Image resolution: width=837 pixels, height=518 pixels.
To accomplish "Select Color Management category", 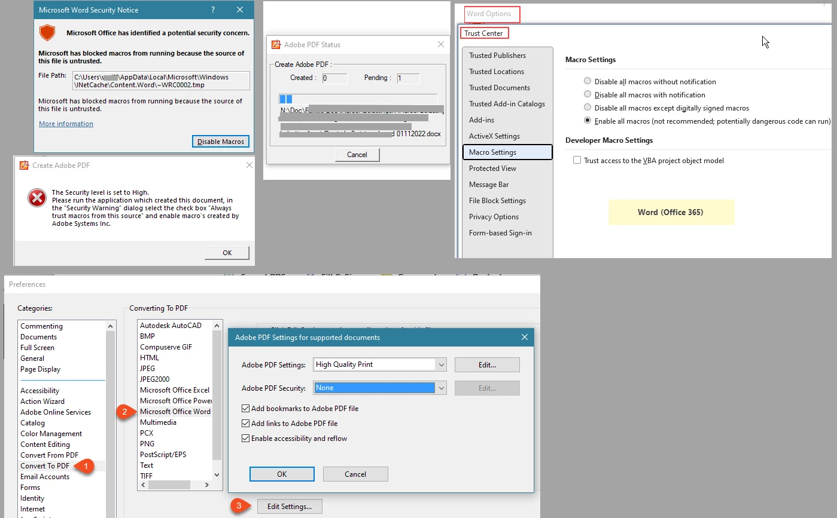I will pyautogui.click(x=51, y=434).
